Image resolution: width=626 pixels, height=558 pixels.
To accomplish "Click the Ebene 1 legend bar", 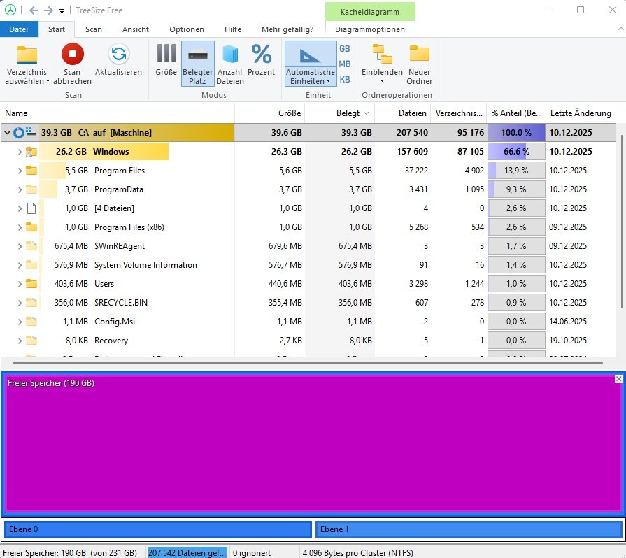I will click(469, 529).
